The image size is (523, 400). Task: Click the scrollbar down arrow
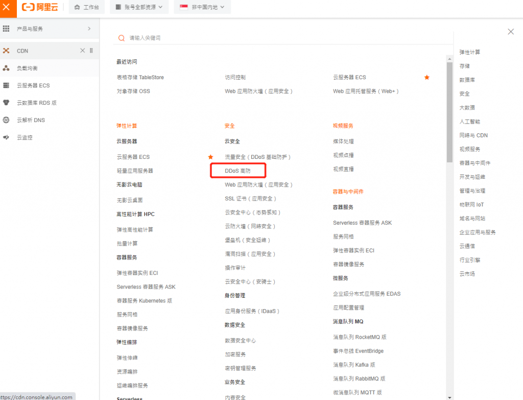(x=449, y=397)
